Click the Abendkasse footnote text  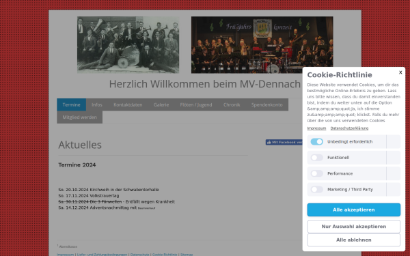(68, 246)
